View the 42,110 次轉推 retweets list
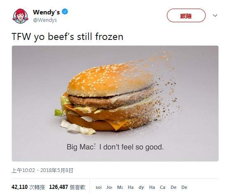 coord(28,187)
